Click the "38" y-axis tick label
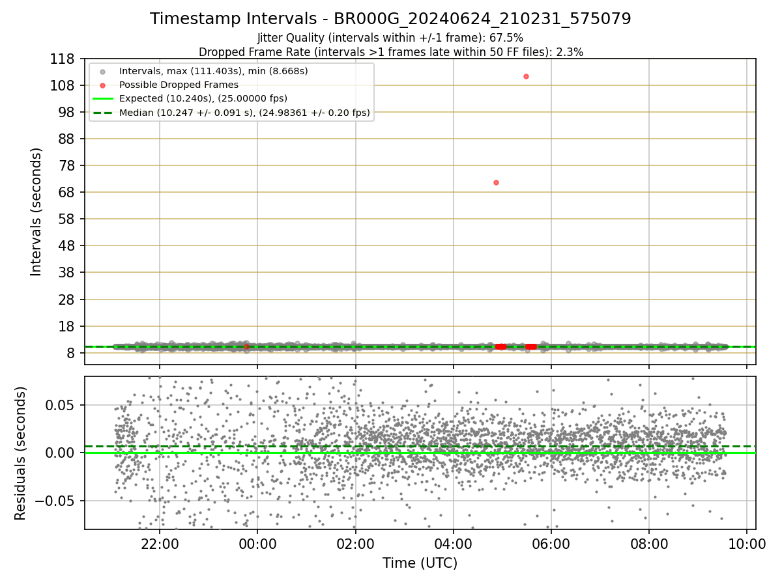 point(68,272)
